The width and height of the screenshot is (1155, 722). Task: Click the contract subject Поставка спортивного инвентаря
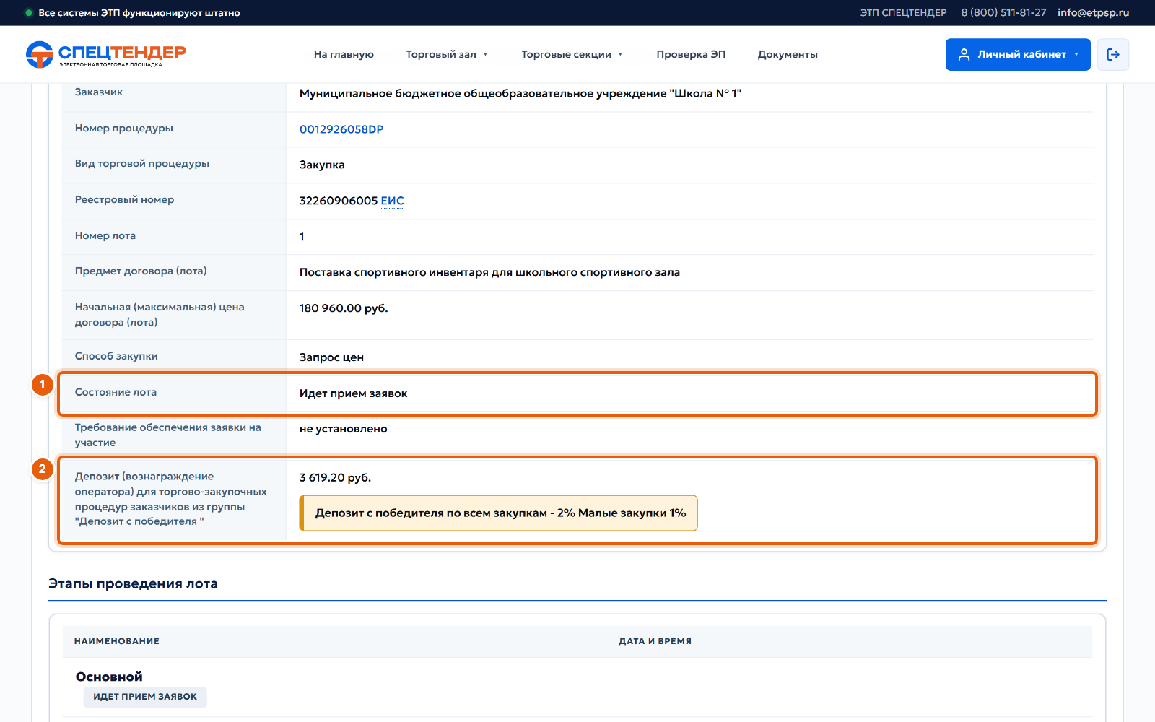pyautogui.click(x=489, y=272)
